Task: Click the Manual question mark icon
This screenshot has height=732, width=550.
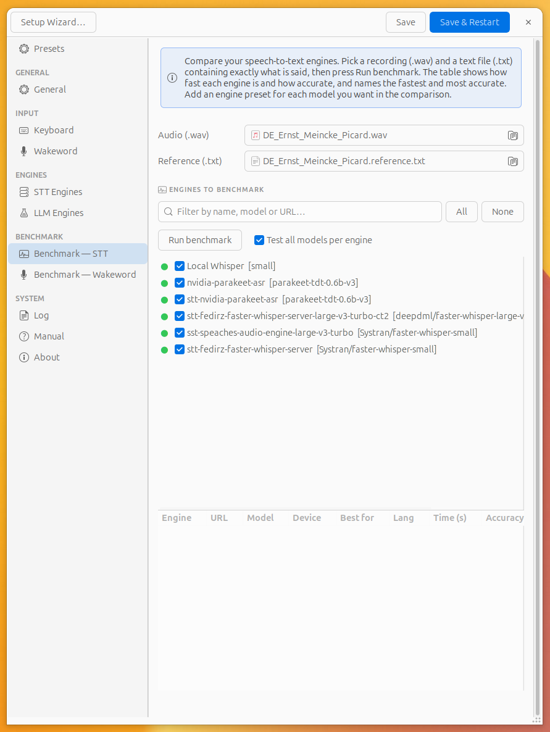Action: [x=24, y=336]
